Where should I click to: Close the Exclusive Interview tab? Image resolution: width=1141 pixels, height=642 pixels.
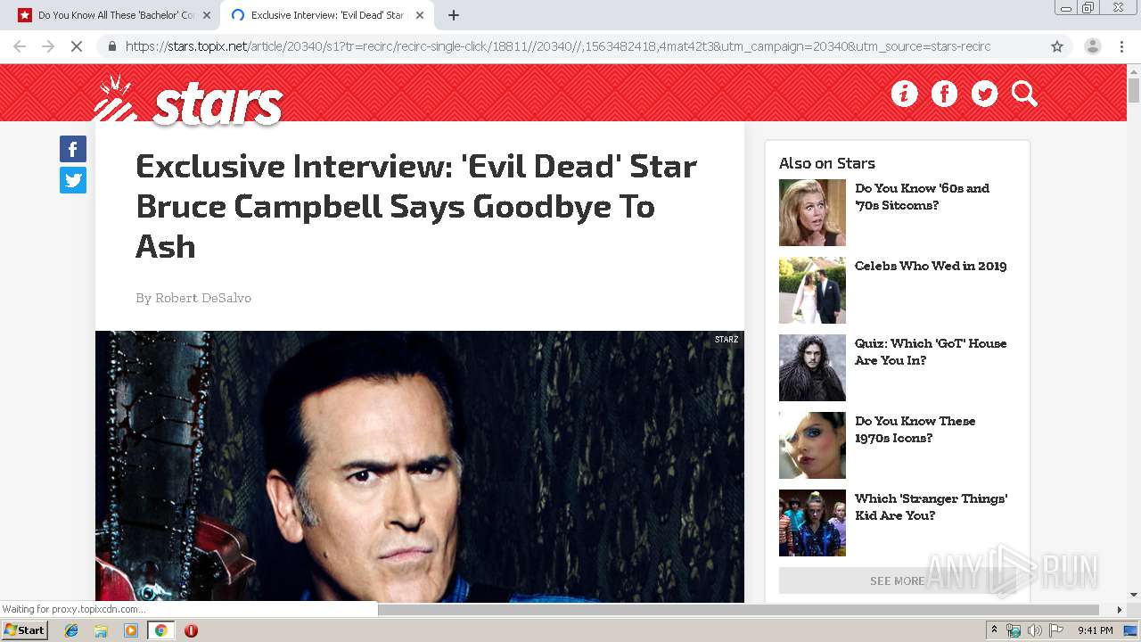click(x=418, y=15)
